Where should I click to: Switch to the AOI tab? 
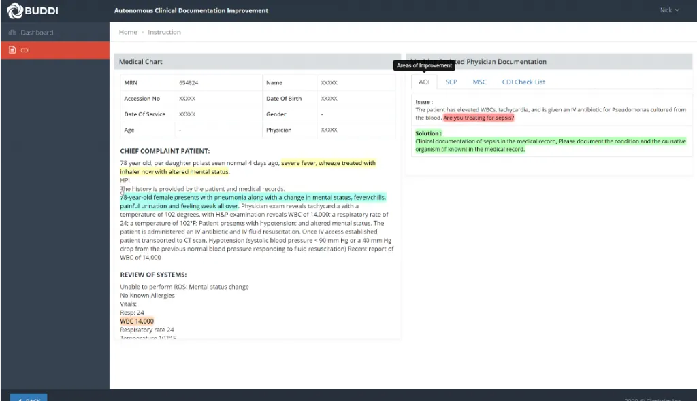pyautogui.click(x=424, y=82)
